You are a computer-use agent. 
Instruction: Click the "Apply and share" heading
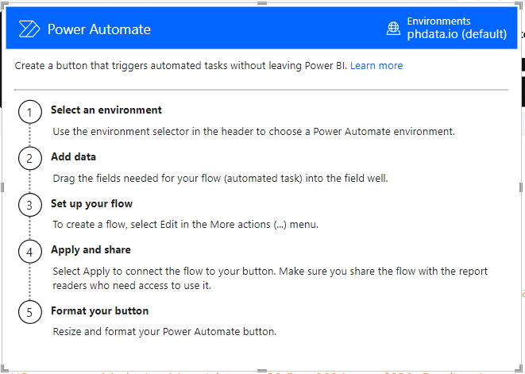click(91, 250)
